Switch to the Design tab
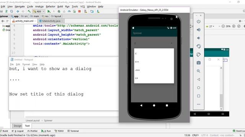 18,126
